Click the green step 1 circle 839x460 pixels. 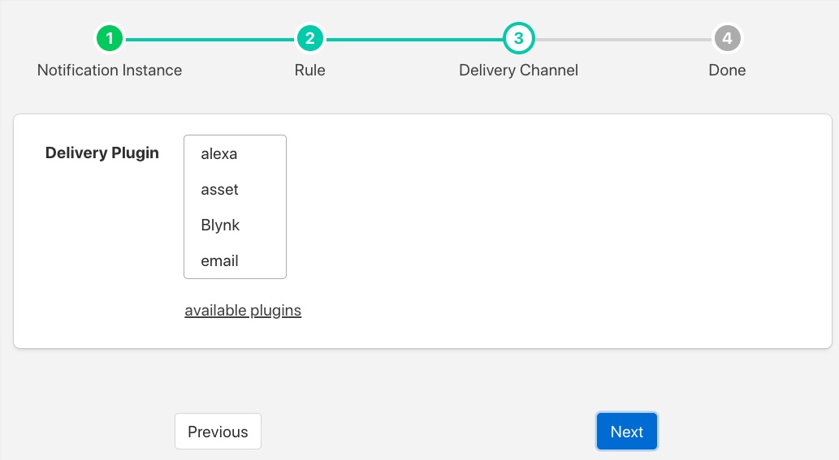(x=110, y=38)
